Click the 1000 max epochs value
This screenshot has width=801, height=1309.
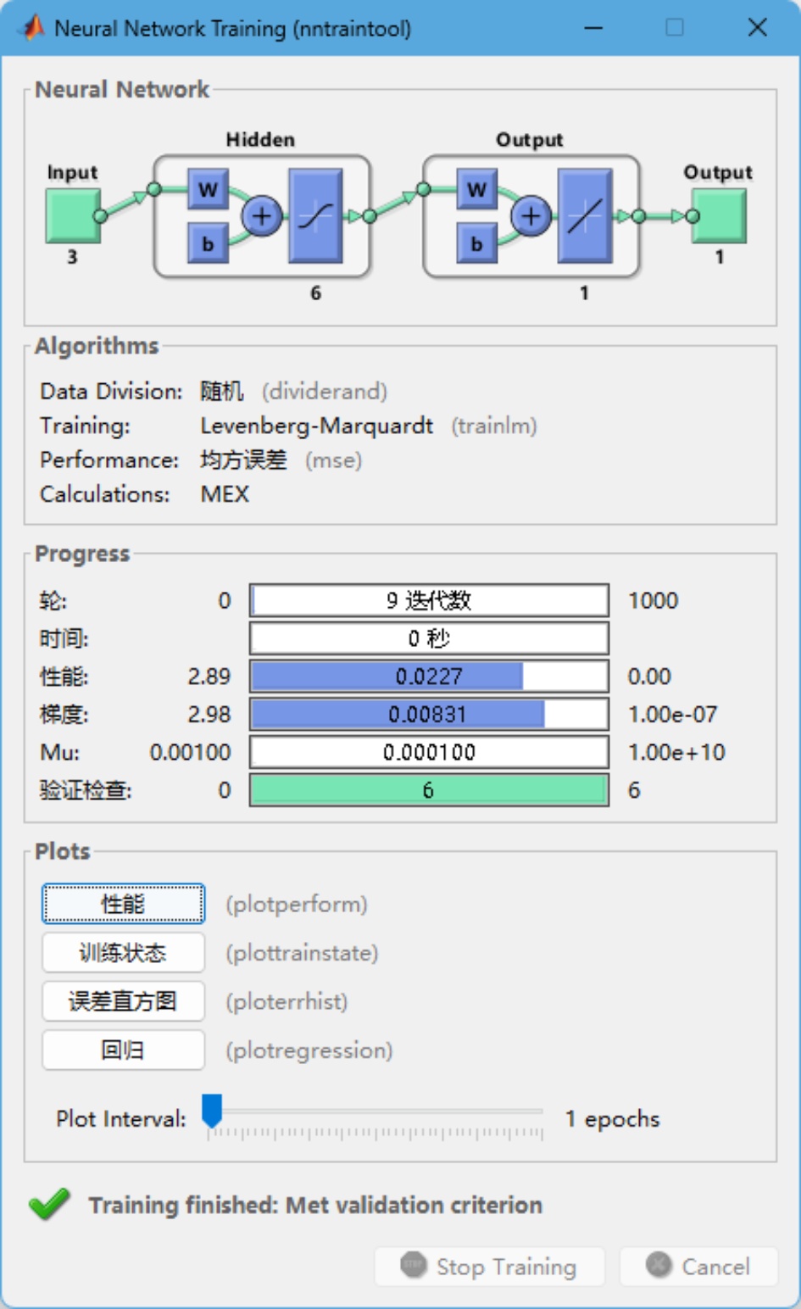tap(653, 600)
